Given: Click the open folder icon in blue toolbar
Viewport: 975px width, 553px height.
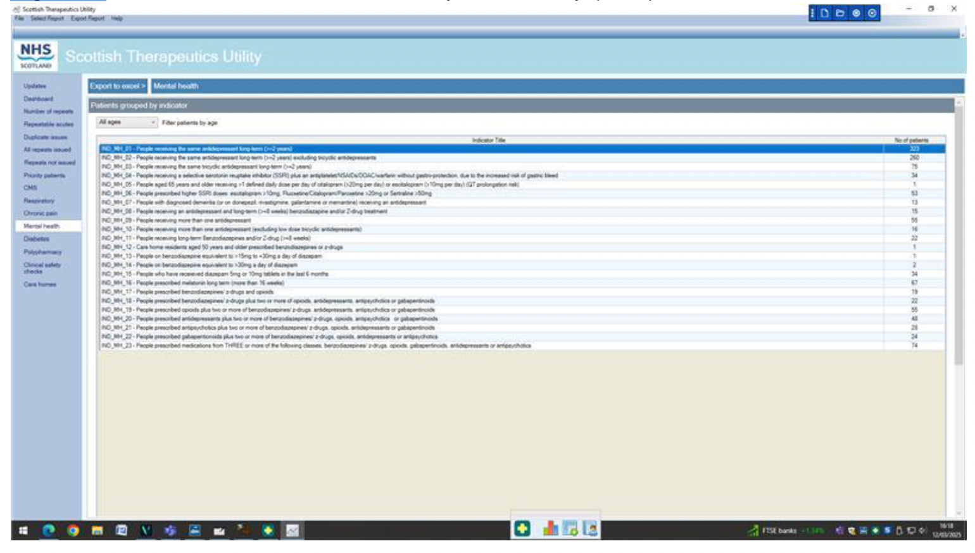Looking at the screenshot, I should 840,13.
